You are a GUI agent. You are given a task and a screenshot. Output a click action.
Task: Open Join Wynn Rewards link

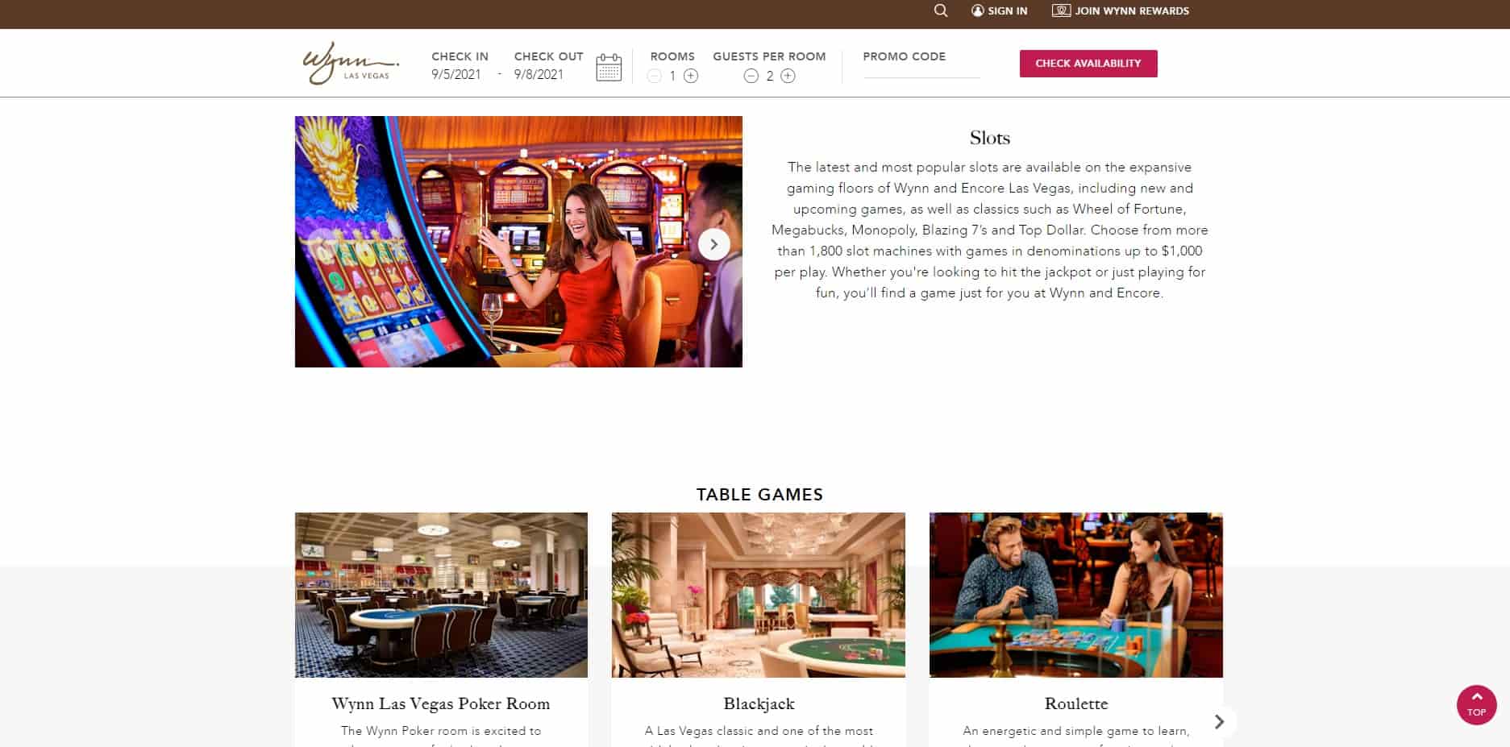point(1132,10)
